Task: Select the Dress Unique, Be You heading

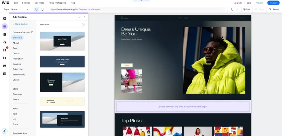Action: pyautogui.click(x=136, y=31)
